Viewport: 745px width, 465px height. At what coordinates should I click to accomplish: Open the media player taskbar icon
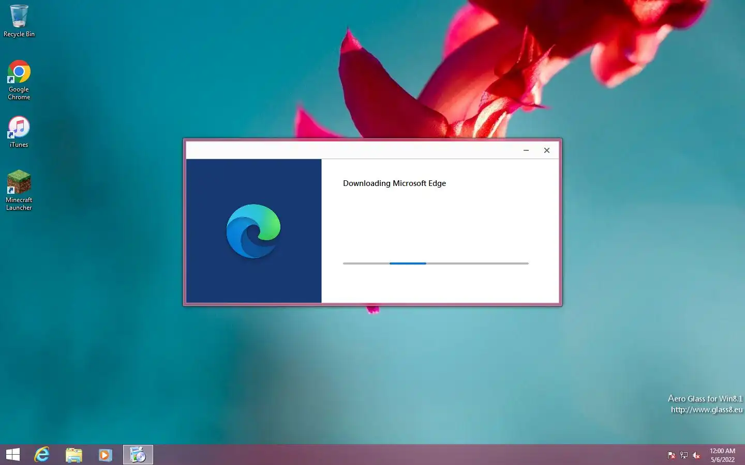pos(106,455)
